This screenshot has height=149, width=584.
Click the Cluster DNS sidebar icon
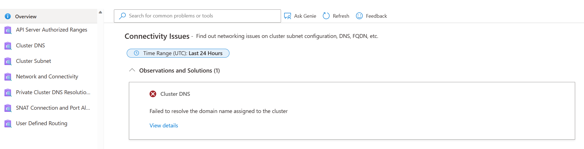click(8, 46)
